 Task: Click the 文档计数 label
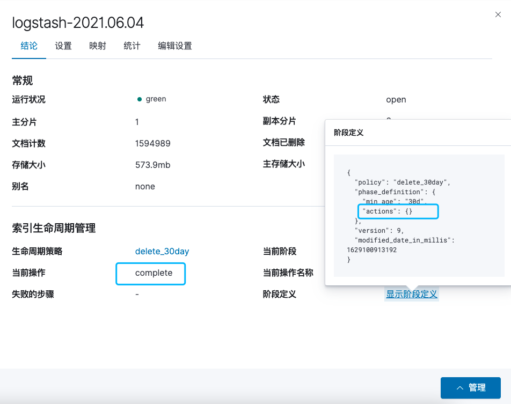[28, 143]
